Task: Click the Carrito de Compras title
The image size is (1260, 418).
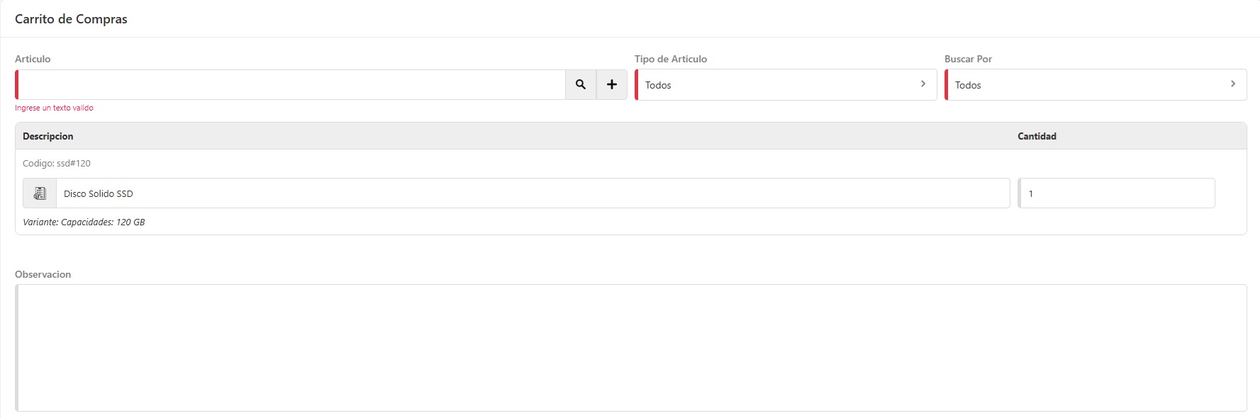Action: point(71,19)
